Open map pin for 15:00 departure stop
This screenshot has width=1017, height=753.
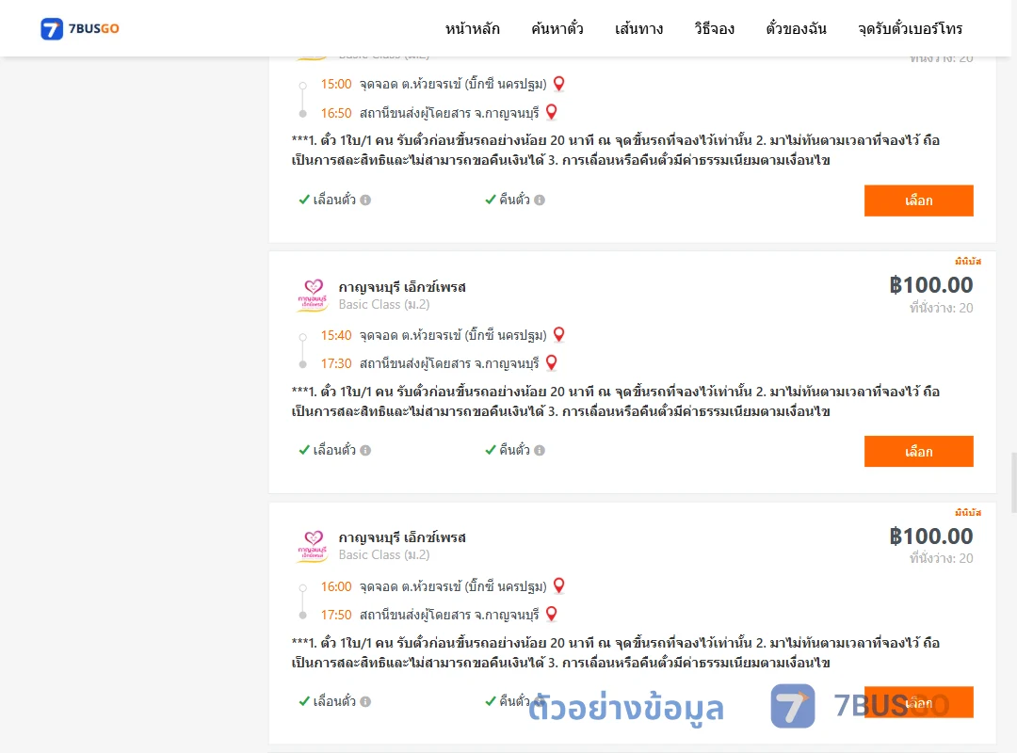(x=558, y=84)
